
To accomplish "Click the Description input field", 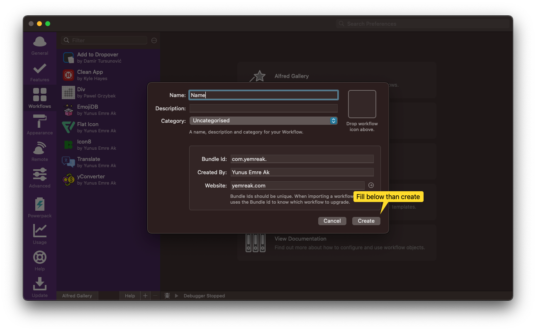I will coord(263,108).
